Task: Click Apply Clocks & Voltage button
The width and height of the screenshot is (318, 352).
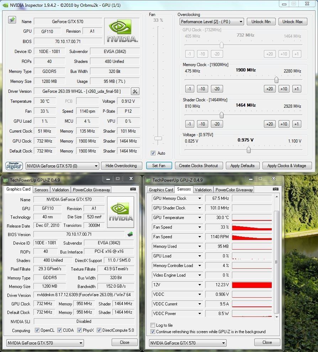Action: 287,166
